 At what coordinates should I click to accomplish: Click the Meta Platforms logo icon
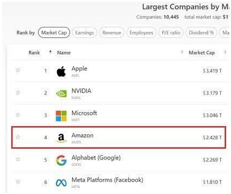[61, 183]
